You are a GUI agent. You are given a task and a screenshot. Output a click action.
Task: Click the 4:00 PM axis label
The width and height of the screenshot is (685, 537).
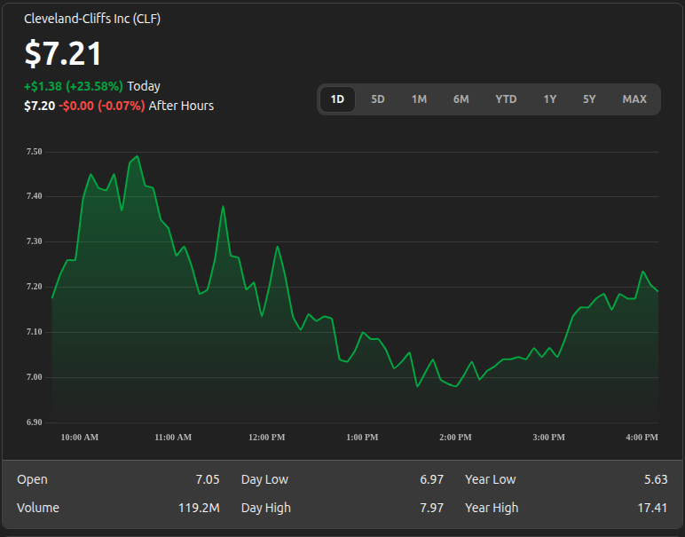(642, 437)
